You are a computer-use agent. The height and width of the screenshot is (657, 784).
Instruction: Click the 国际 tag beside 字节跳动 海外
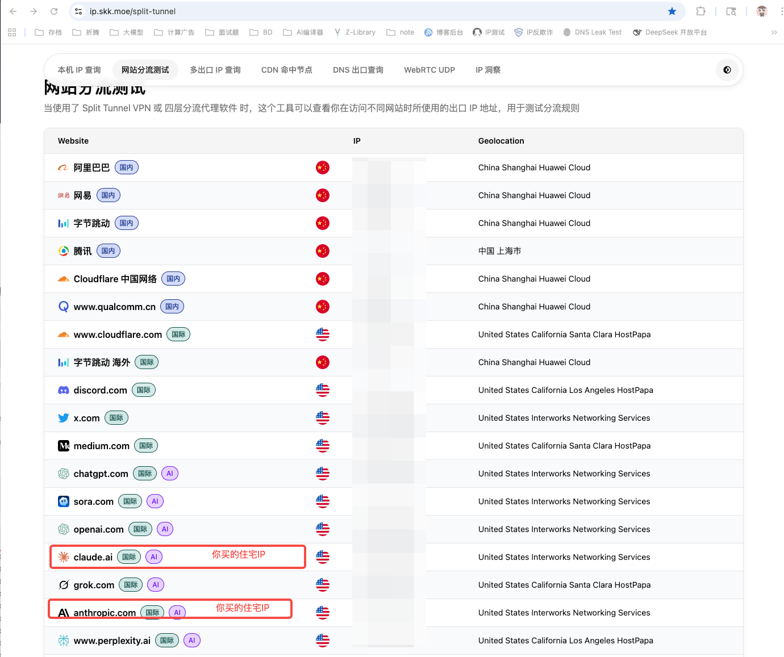(x=147, y=362)
